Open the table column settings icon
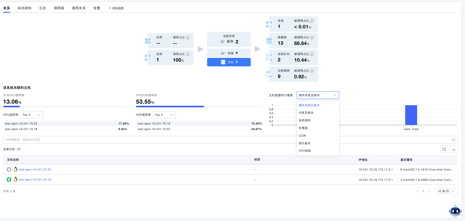This screenshot has height=221, width=465. [x=444, y=149]
